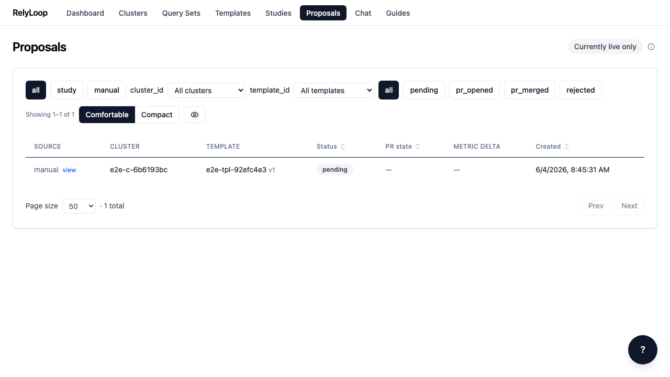Toggle the Currently live only filter
This screenshot has width=670, height=377.
(605, 47)
